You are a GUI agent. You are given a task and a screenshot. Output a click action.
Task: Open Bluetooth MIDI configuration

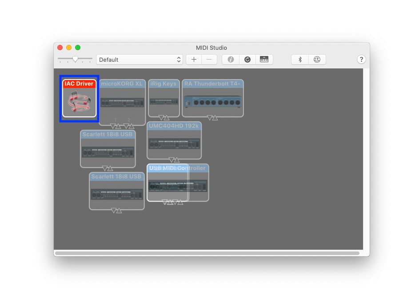tap(300, 59)
